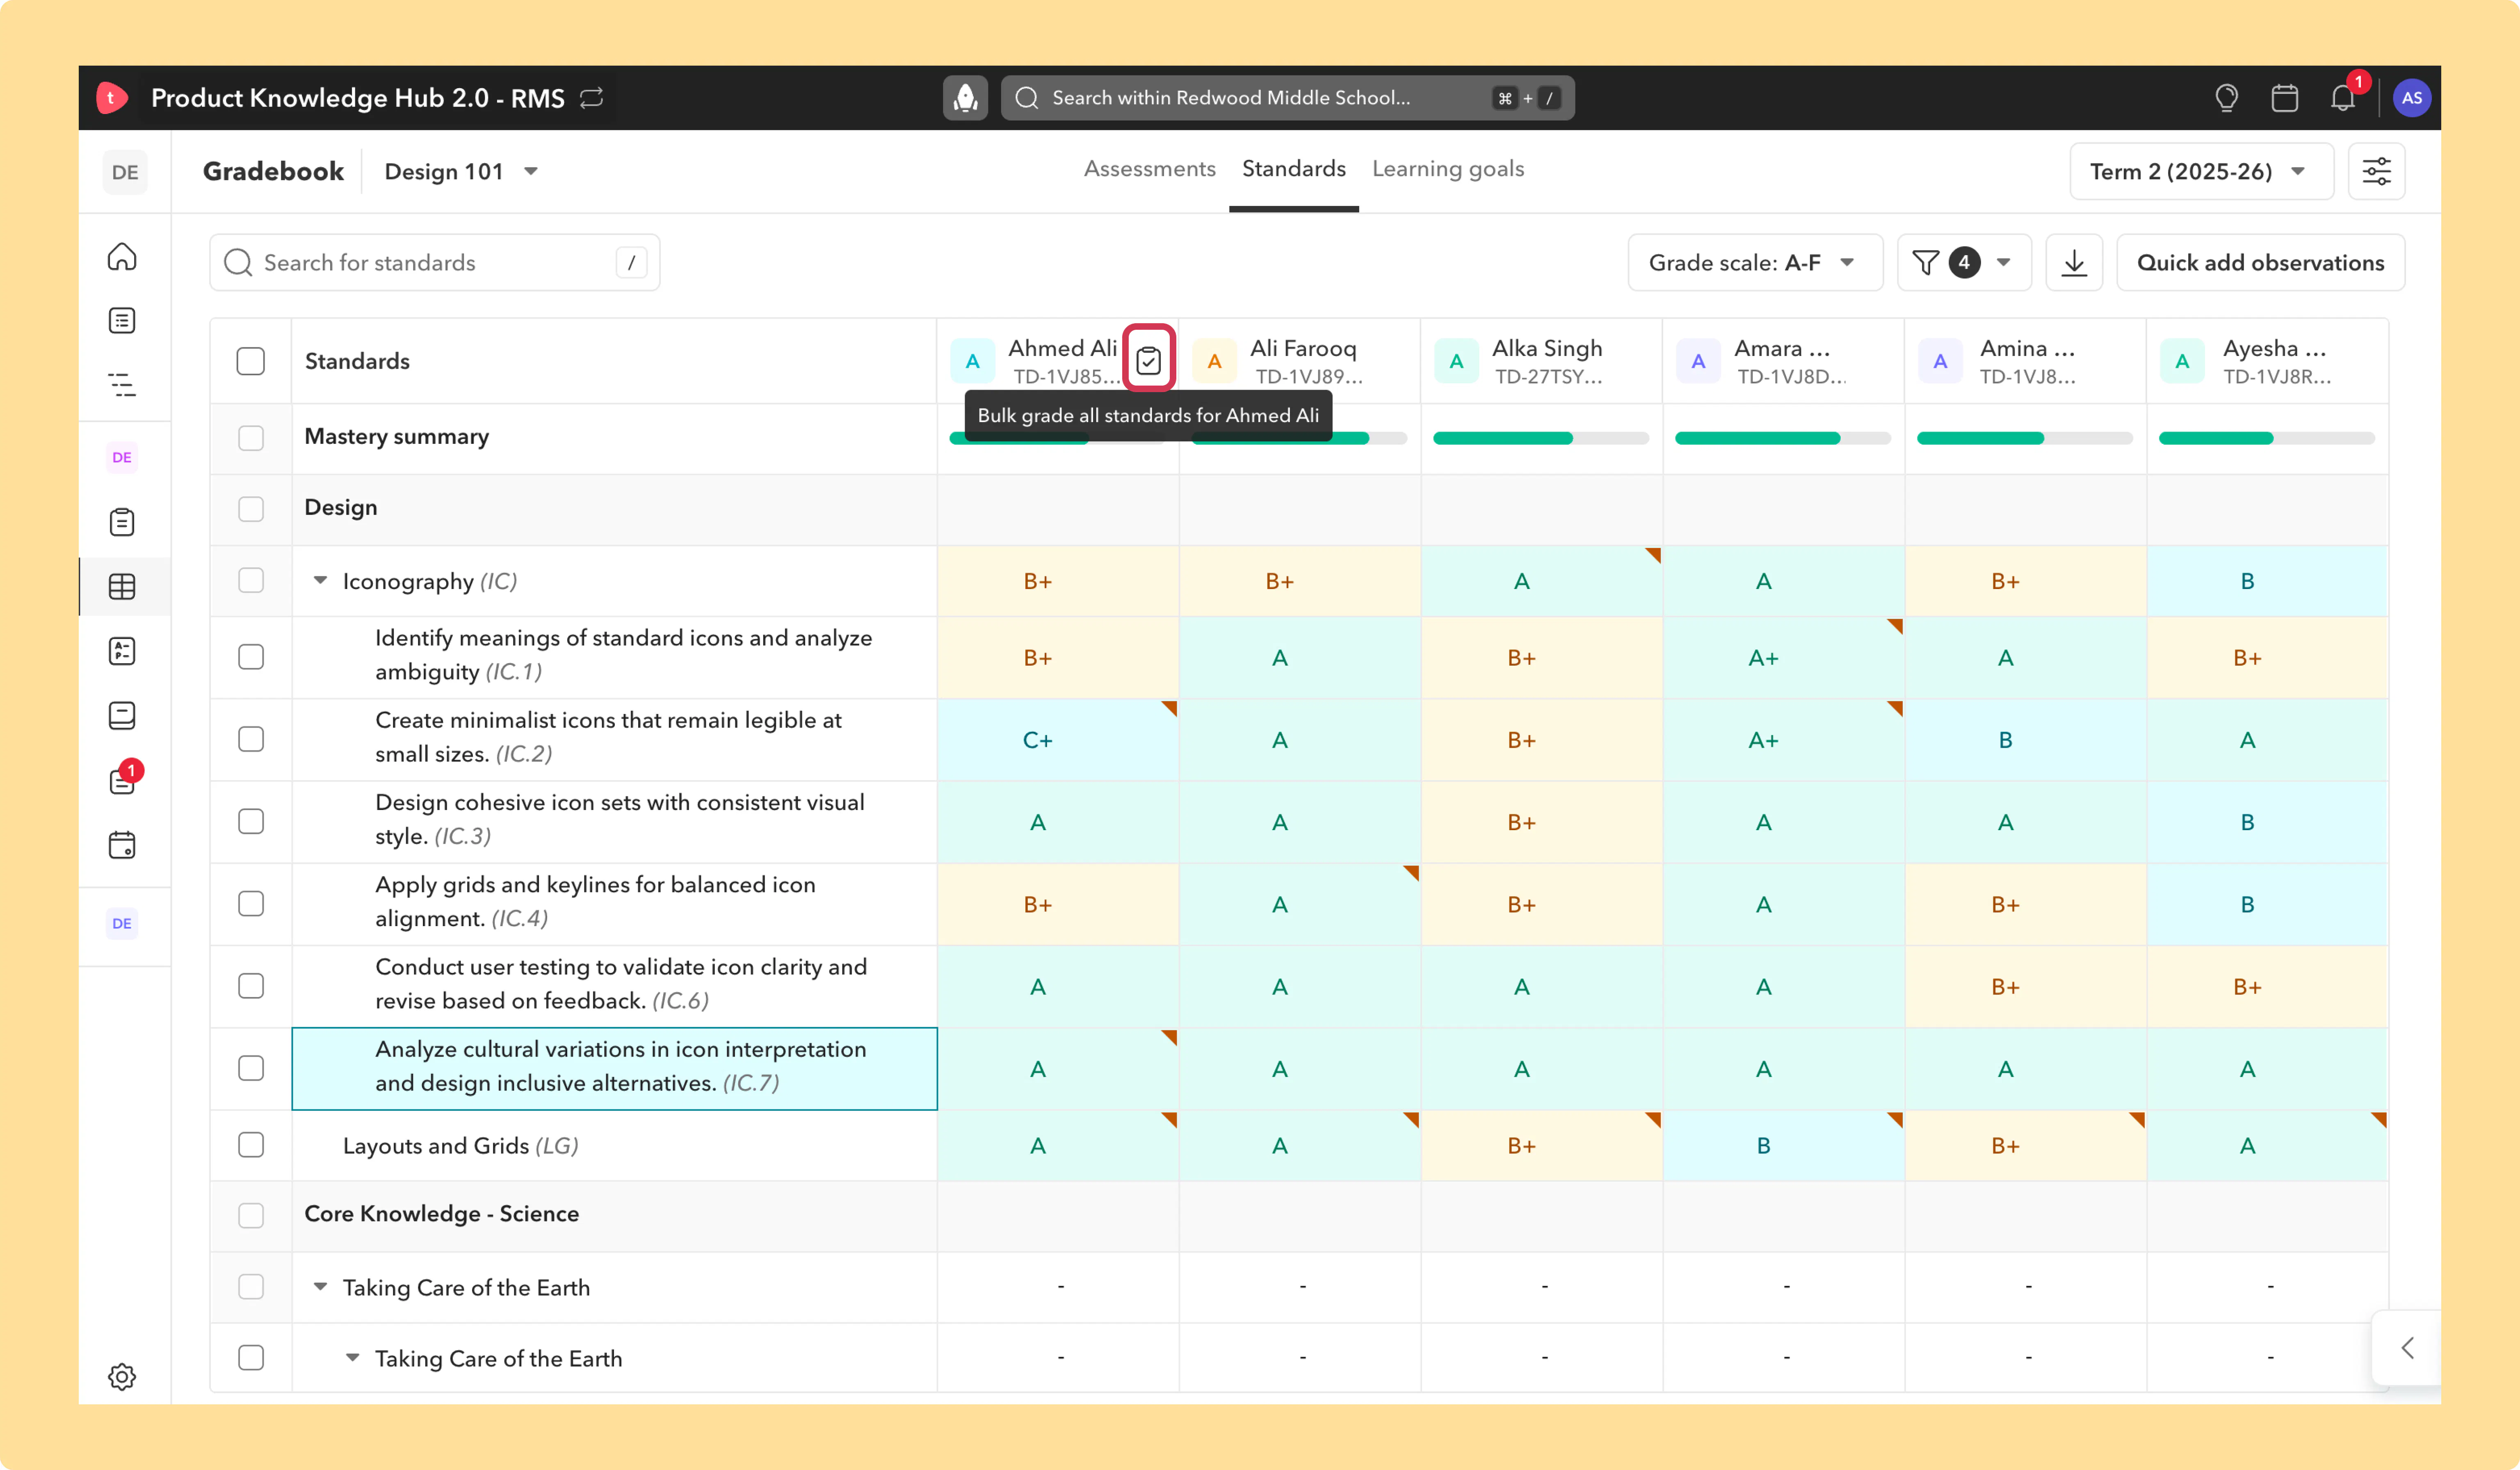
Task: Toggle the select-all Standards header checkbox
Action: point(251,360)
